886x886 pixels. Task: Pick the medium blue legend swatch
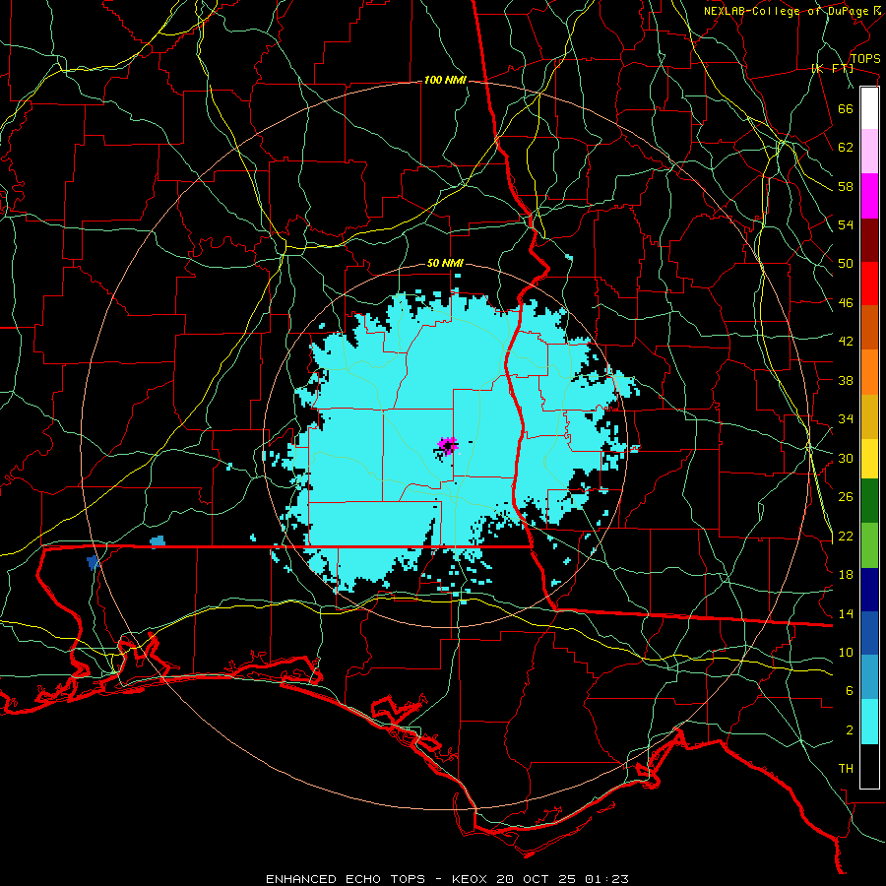click(869, 633)
